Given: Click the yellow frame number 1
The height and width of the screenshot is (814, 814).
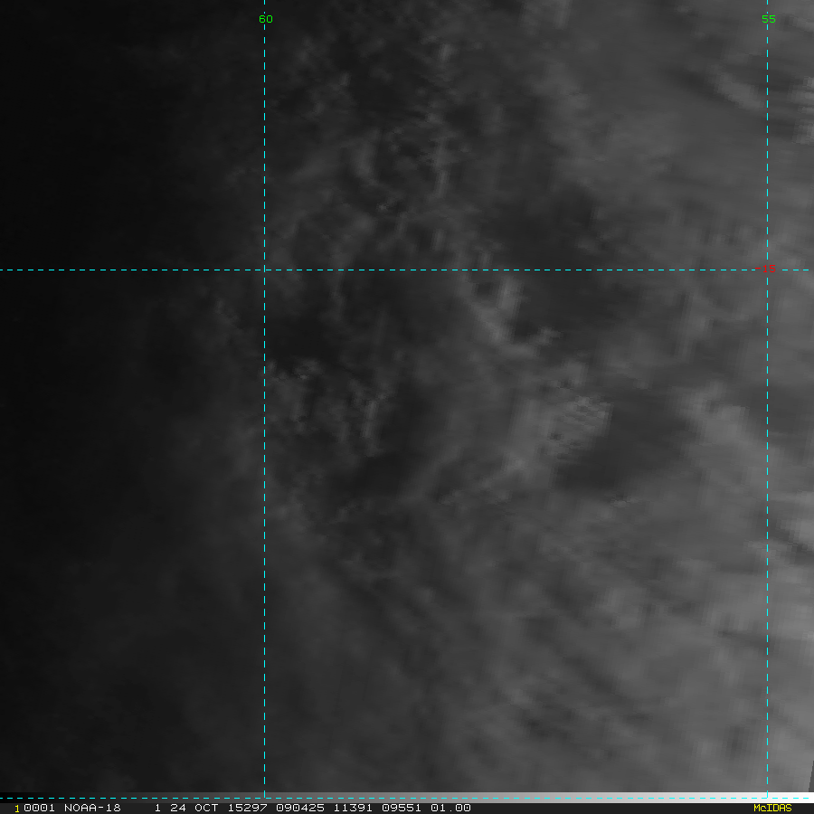Looking at the screenshot, I should click(17, 809).
